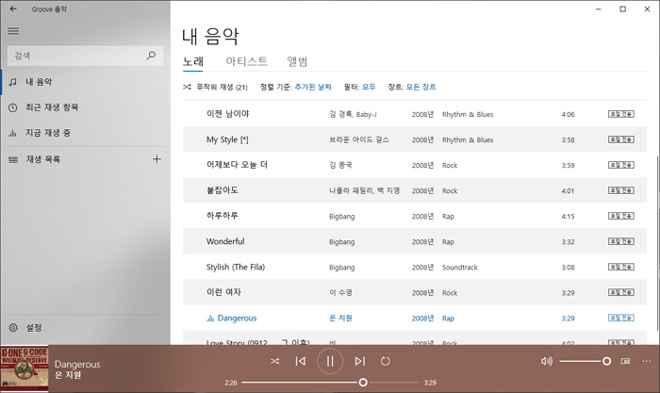Skip to the next track
The image size is (660, 393).
[x=359, y=361]
